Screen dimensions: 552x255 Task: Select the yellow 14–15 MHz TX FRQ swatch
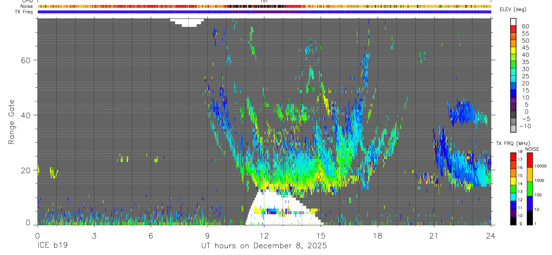click(513, 180)
